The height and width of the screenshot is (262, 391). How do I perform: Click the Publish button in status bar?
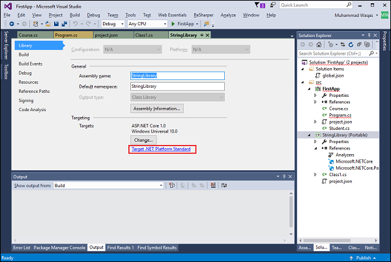[x=364, y=257]
